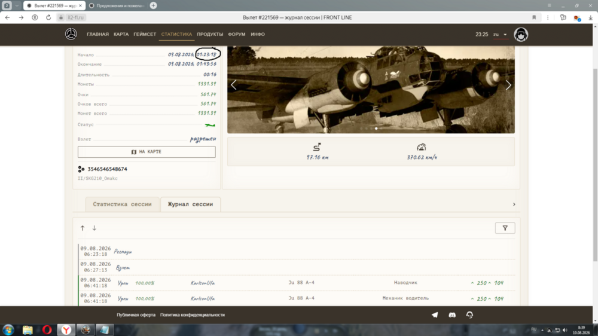Select the Респаун log entry
Screen dimensions: 598x336
coord(297,251)
